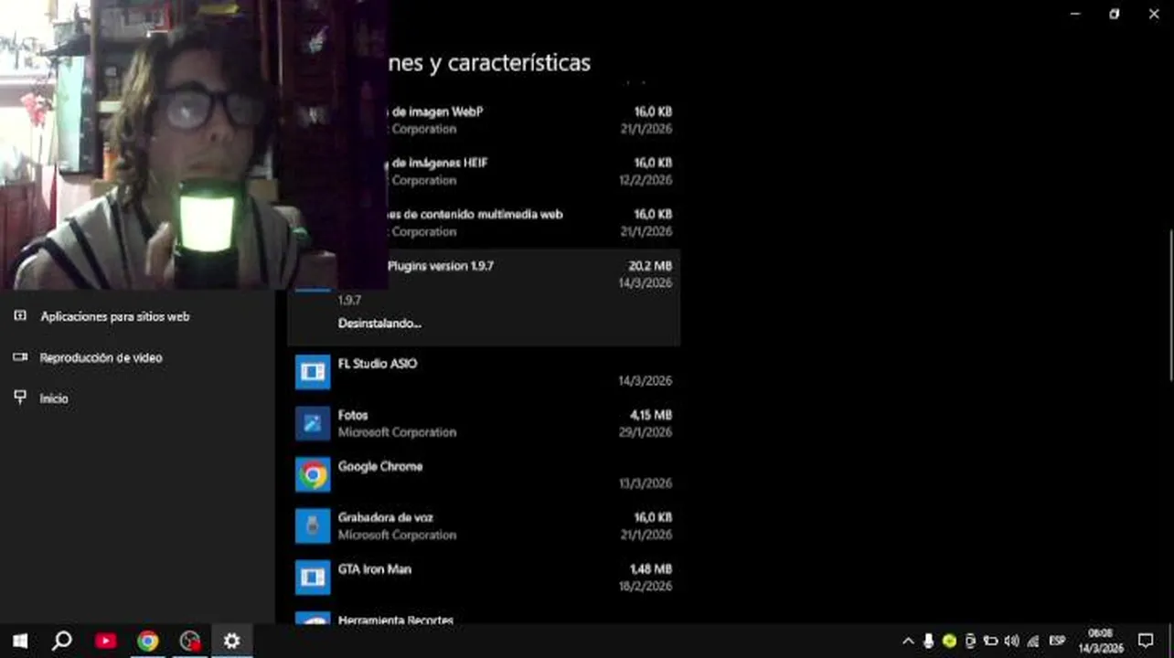Click the Settings gear on the taskbar
The image size is (1174, 658).
[x=232, y=641]
